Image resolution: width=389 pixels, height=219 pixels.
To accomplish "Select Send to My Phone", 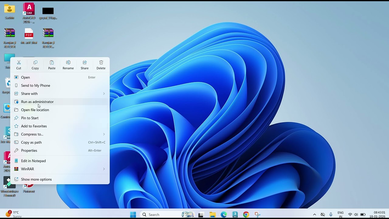I will click(x=60, y=85).
